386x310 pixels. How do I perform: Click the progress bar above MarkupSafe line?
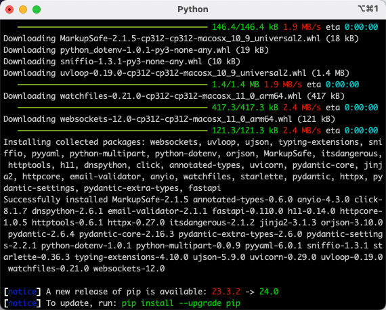[112, 27]
